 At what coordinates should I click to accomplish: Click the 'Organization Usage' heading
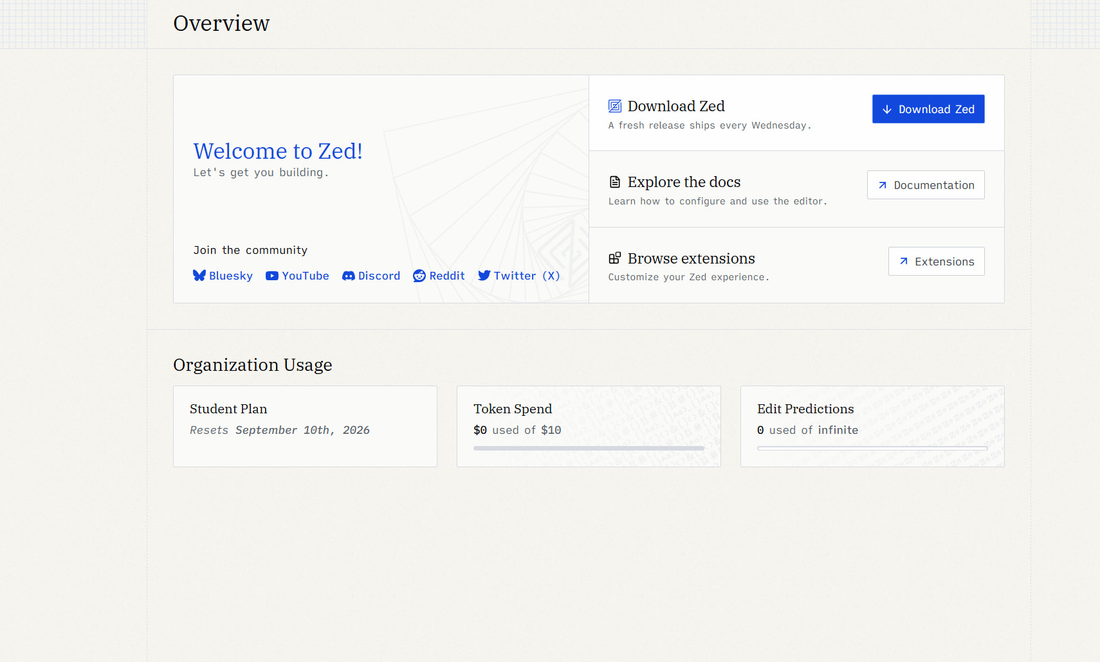(x=253, y=365)
